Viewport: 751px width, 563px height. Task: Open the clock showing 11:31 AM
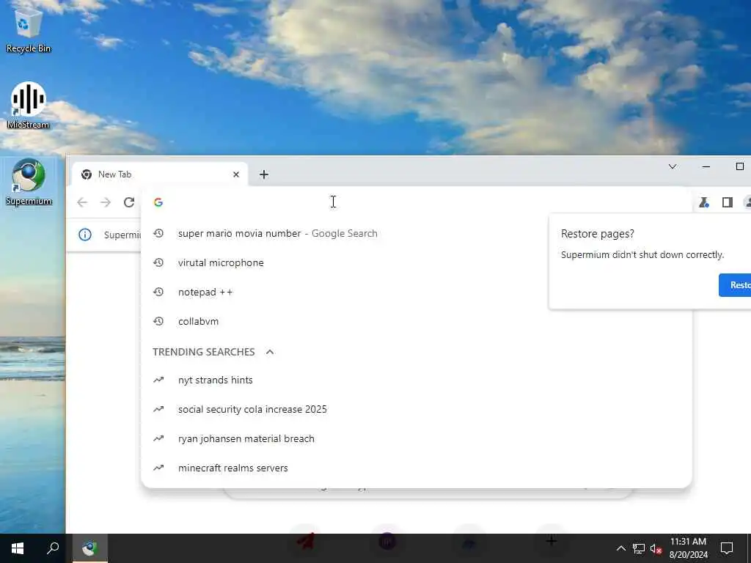coord(688,548)
